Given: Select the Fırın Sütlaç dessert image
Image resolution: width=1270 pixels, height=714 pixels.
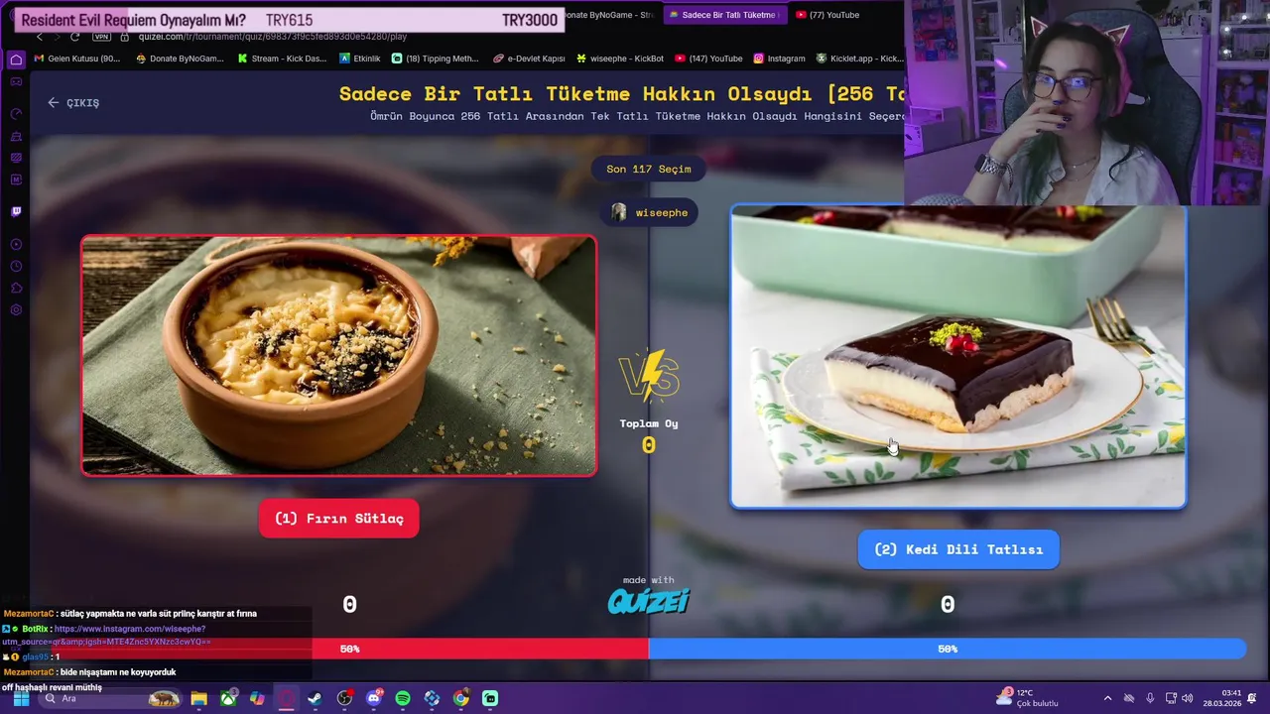Looking at the screenshot, I should 339,356.
